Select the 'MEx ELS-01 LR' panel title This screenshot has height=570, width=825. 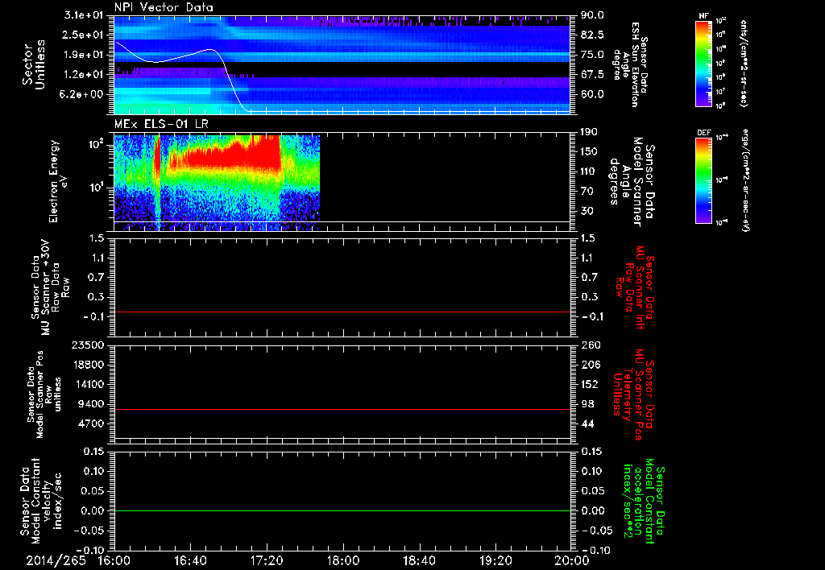(160, 124)
